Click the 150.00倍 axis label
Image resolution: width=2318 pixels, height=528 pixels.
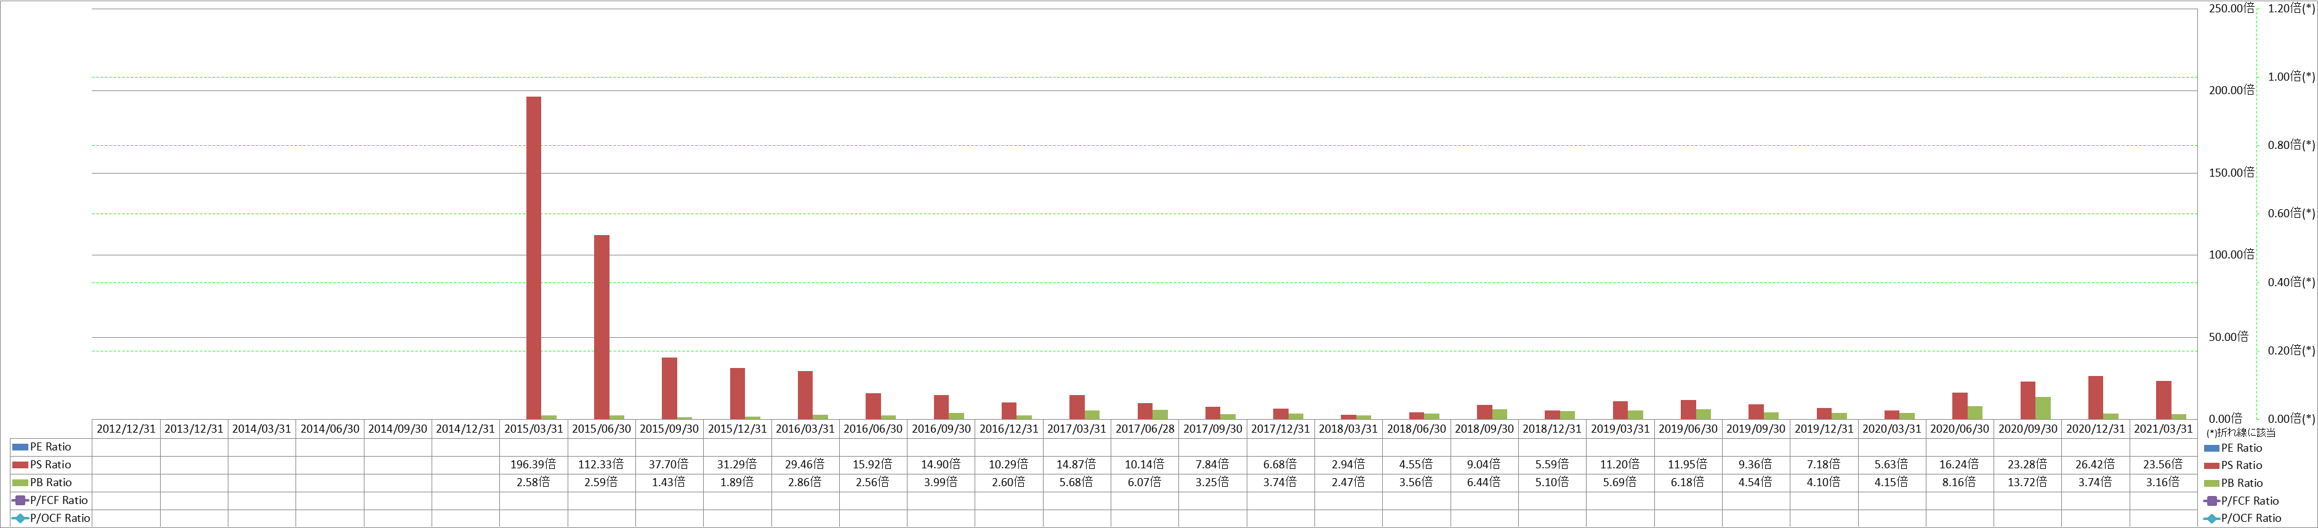click(2232, 173)
